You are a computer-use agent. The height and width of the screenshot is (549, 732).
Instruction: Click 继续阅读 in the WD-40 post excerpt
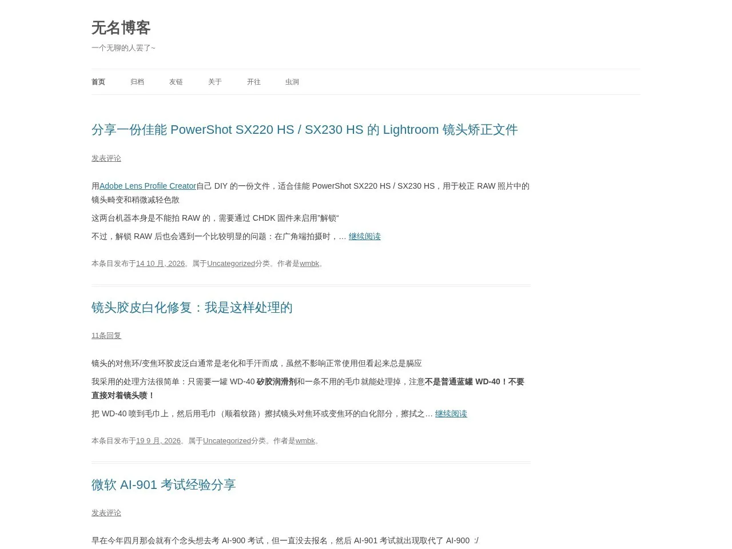[x=451, y=413]
